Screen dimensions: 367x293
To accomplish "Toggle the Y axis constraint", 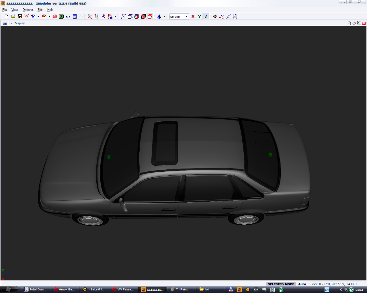I will tap(199, 17).
